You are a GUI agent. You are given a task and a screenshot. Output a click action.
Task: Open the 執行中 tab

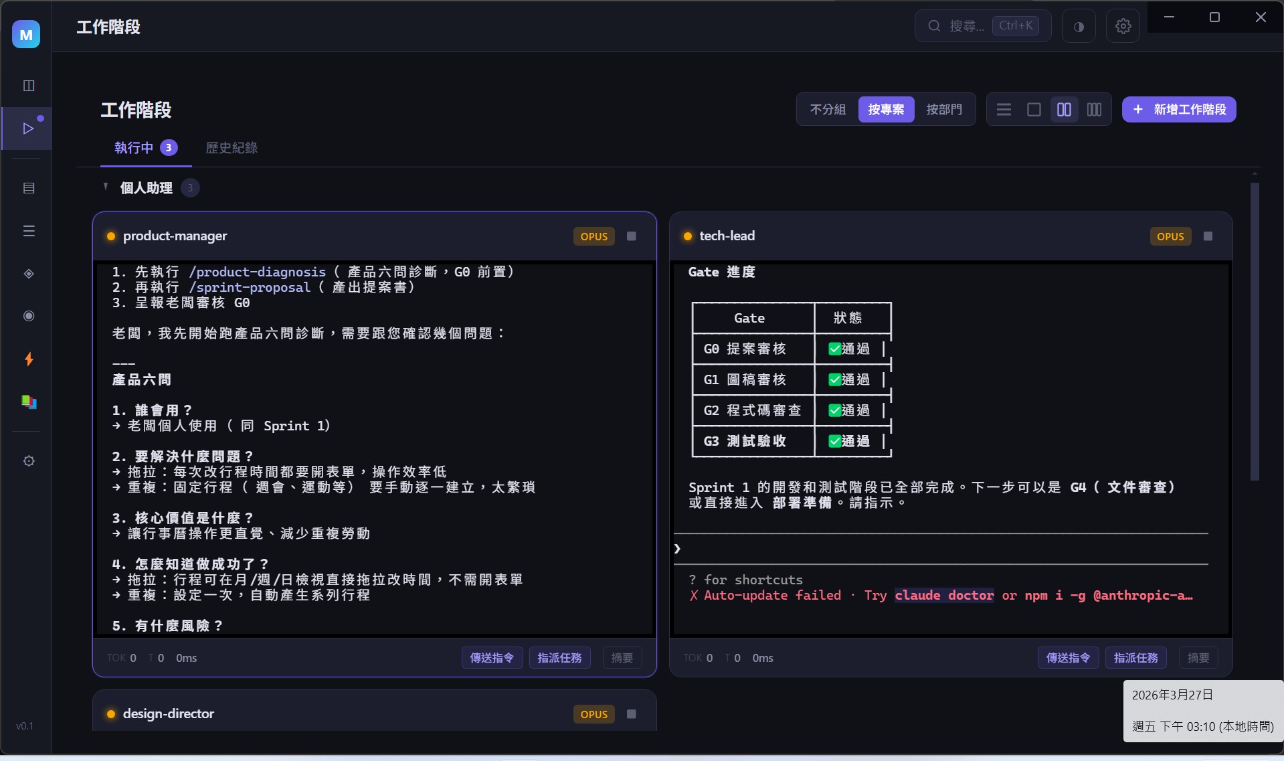coord(146,148)
